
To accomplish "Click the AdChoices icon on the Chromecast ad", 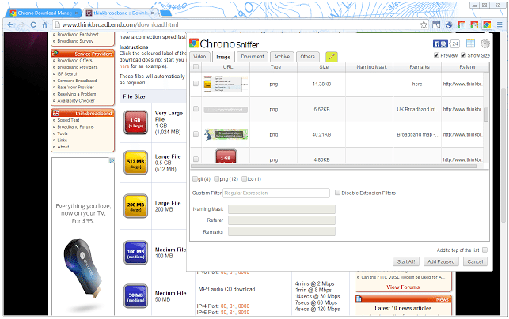I will [x=112, y=160].
